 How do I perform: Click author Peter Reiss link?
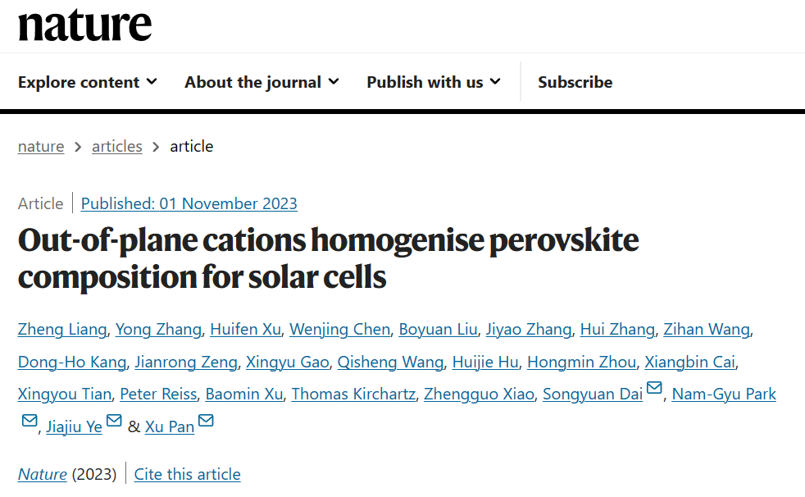click(158, 394)
